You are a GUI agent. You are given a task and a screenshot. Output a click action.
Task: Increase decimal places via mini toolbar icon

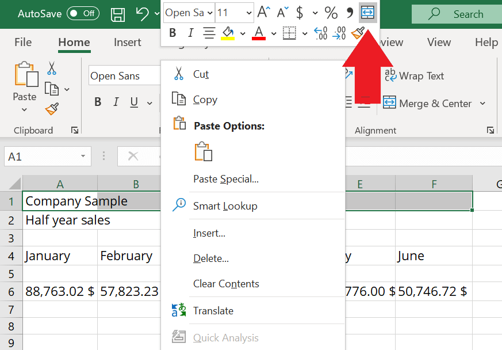pyautogui.click(x=320, y=33)
